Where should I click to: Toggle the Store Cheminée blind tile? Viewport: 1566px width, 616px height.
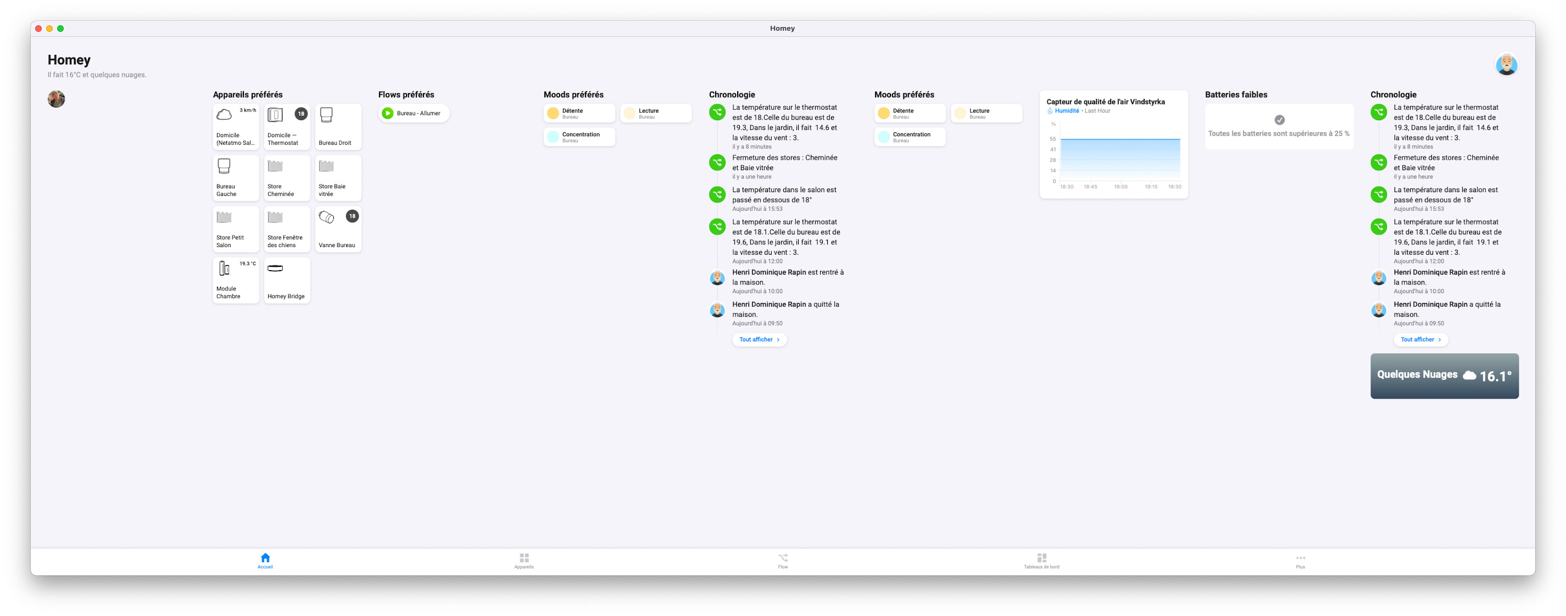[x=287, y=177]
